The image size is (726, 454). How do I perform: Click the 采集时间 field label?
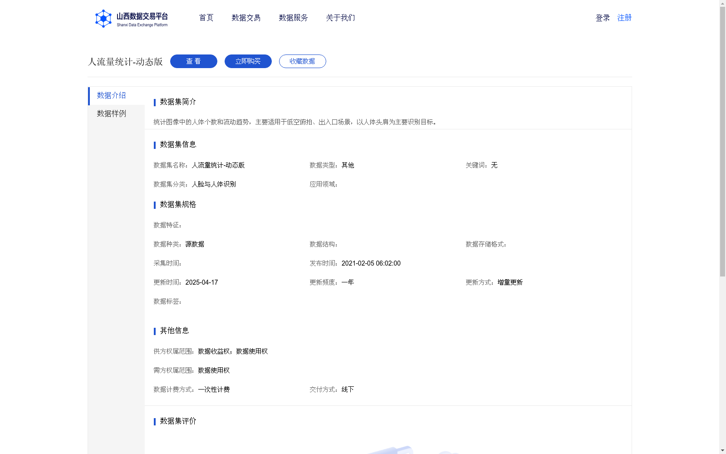(167, 263)
